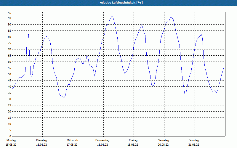Click the date '21.08.22'
The width and height of the screenshot is (237, 148).
click(x=194, y=145)
